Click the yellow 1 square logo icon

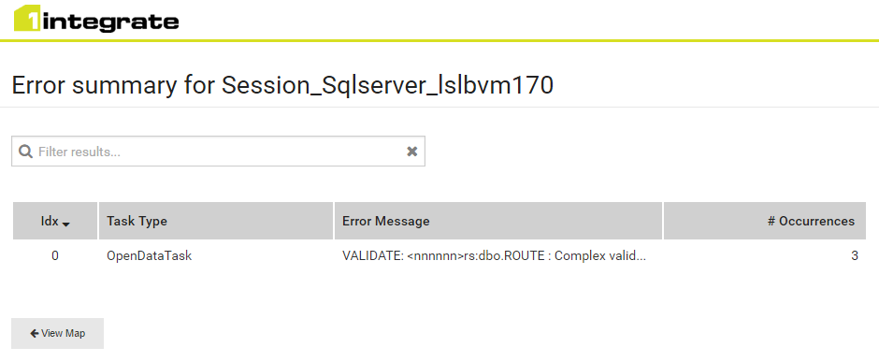pos(27,19)
